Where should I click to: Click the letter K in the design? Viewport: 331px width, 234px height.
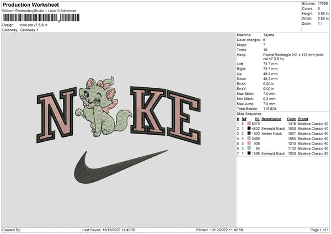point(148,111)
